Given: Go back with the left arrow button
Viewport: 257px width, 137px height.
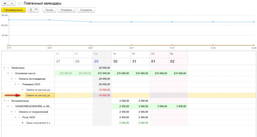Looking at the screenshot, I should (x=5, y=3).
